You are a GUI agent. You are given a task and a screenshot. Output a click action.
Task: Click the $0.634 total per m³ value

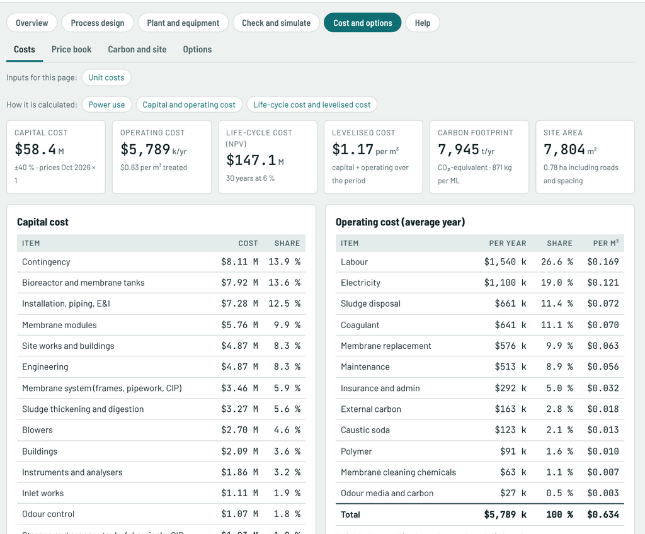603,514
